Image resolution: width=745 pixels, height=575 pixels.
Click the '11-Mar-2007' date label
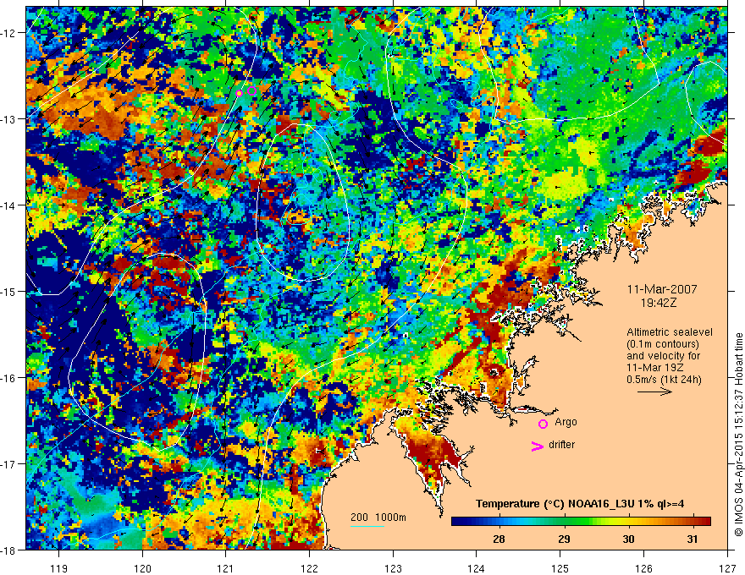[662, 289]
